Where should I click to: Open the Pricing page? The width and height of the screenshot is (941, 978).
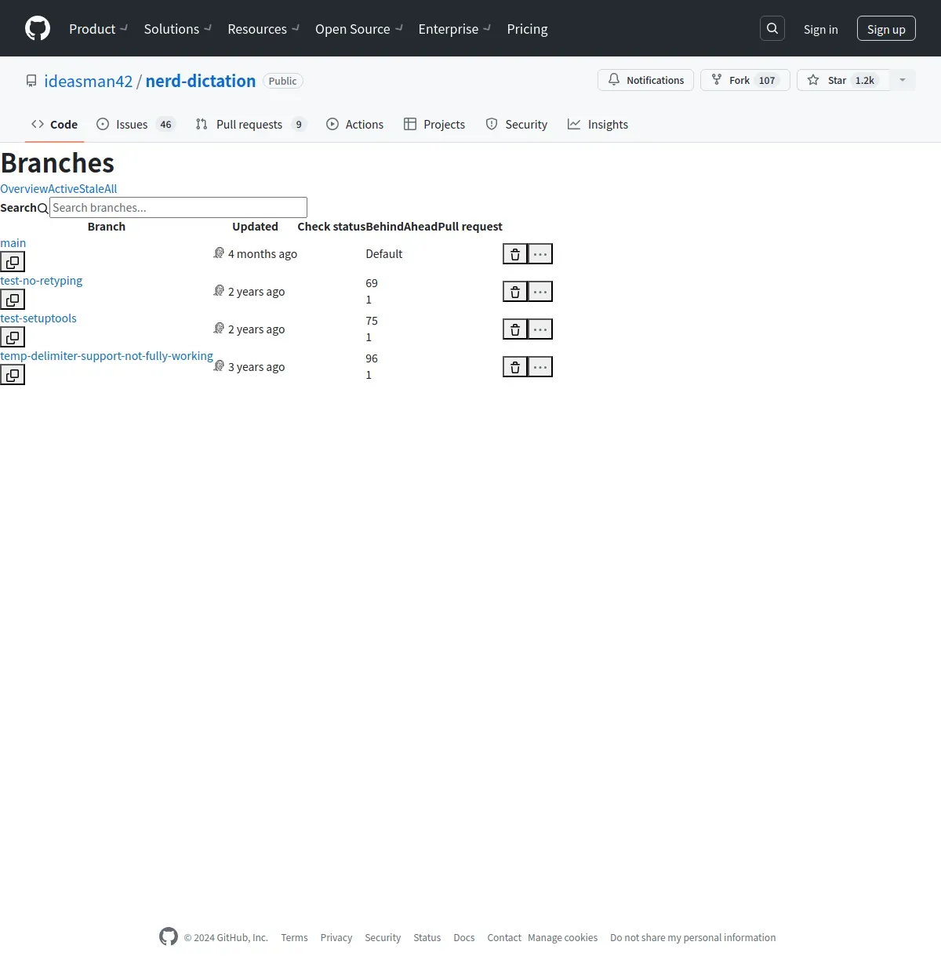pyautogui.click(x=527, y=29)
